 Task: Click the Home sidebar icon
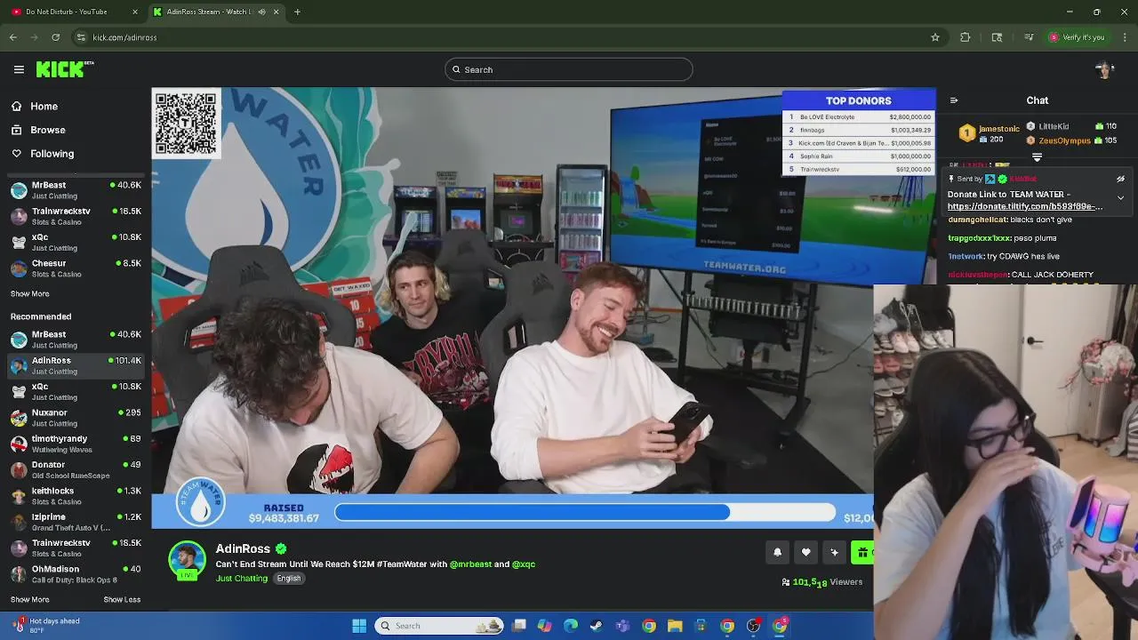(x=17, y=106)
